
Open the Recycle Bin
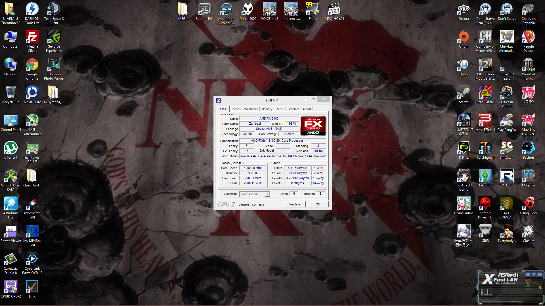pos(11,93)
